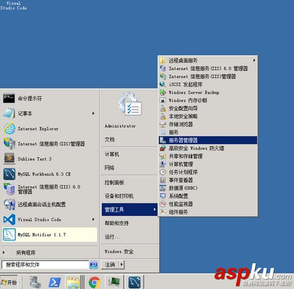Open MySQL Workbench taskbar icon
This screenshot has height=289, width=294.
point(135,282)
